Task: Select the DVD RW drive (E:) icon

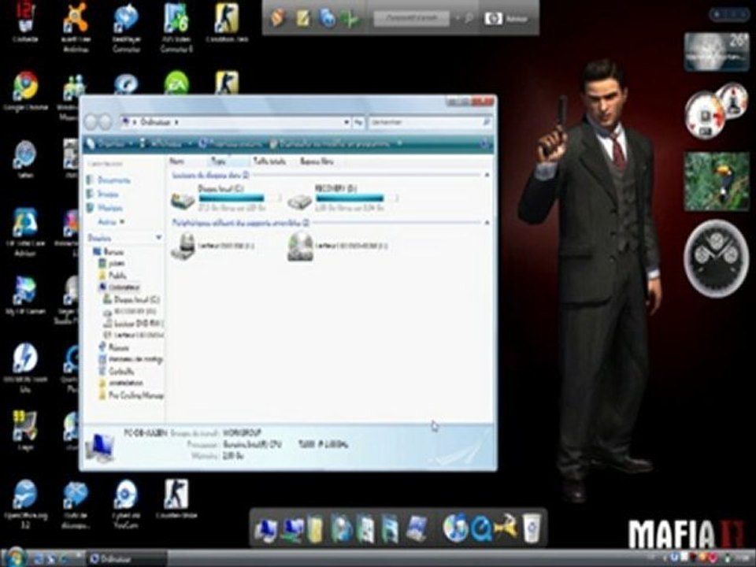Action: click(183, 246)
